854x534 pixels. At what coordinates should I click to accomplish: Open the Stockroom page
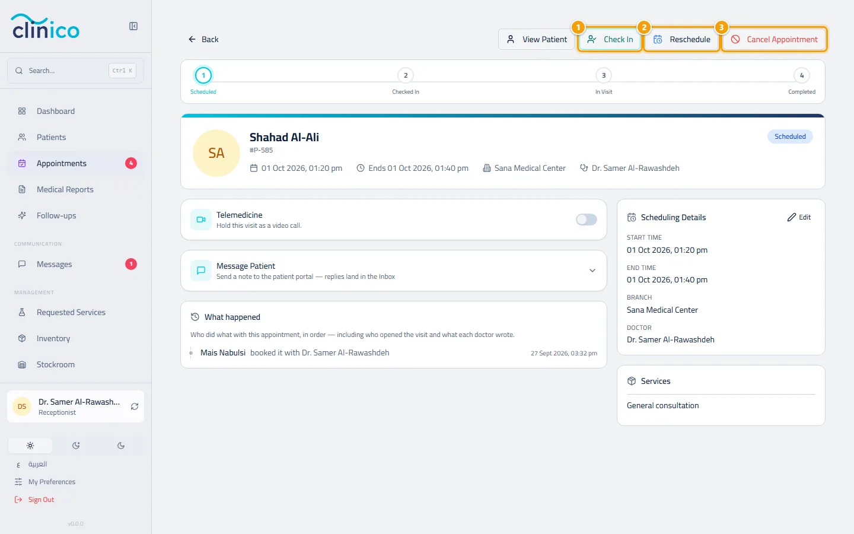point(75,364)
